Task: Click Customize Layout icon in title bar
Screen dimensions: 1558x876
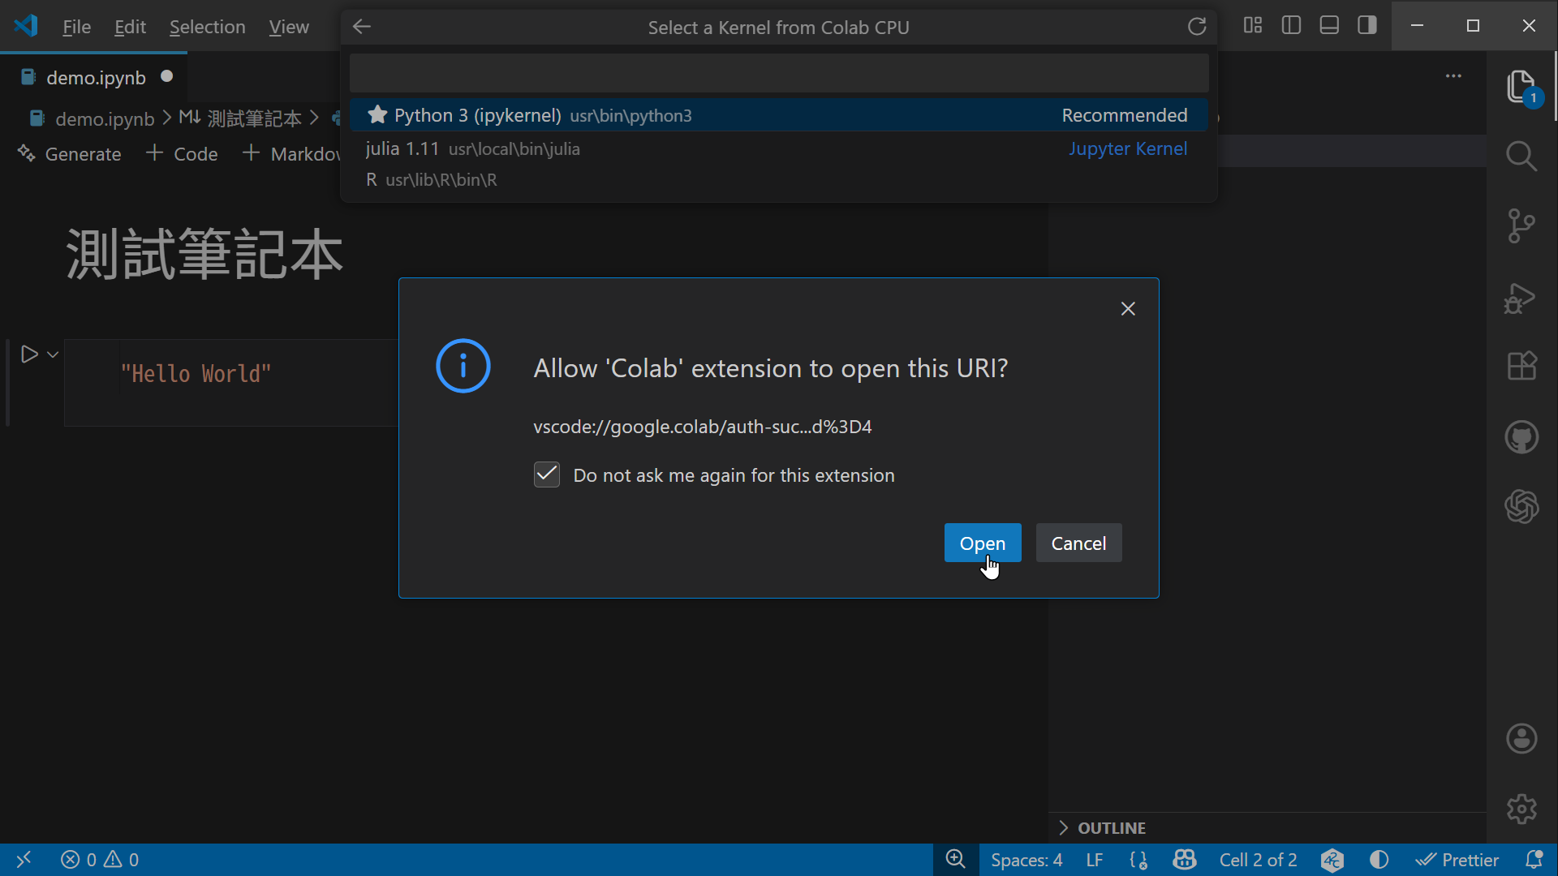Action: pos(1253,25)
